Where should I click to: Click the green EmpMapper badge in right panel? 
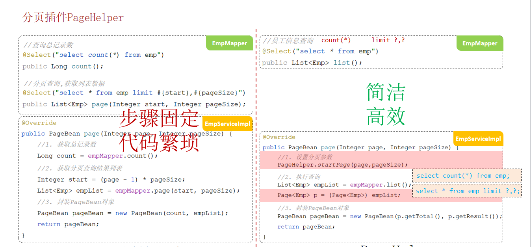coord(479,43)
